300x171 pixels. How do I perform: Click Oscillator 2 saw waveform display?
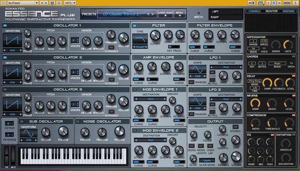[x=12, y=73]
